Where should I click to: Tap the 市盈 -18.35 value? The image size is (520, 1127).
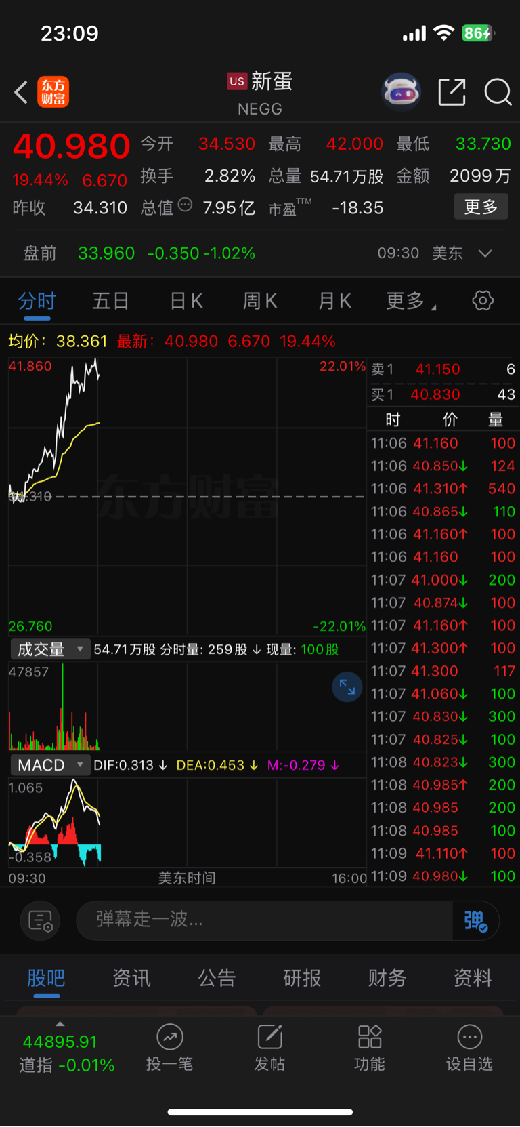tap(357, 207)
